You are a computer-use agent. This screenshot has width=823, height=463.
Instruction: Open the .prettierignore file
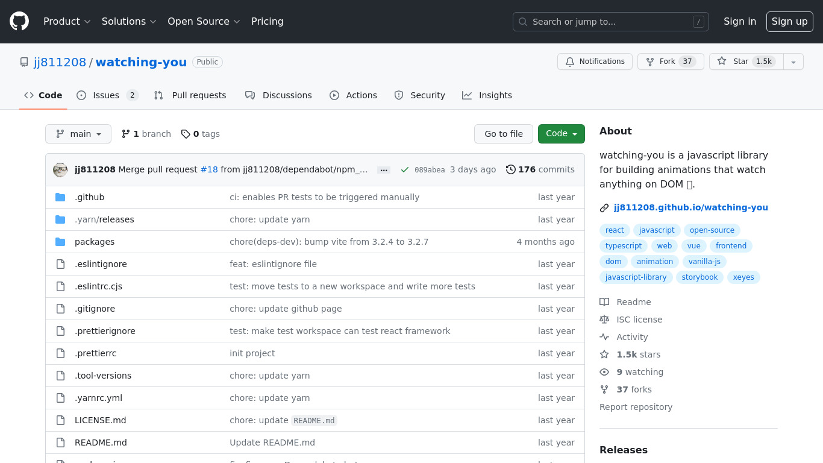[105, 331]
